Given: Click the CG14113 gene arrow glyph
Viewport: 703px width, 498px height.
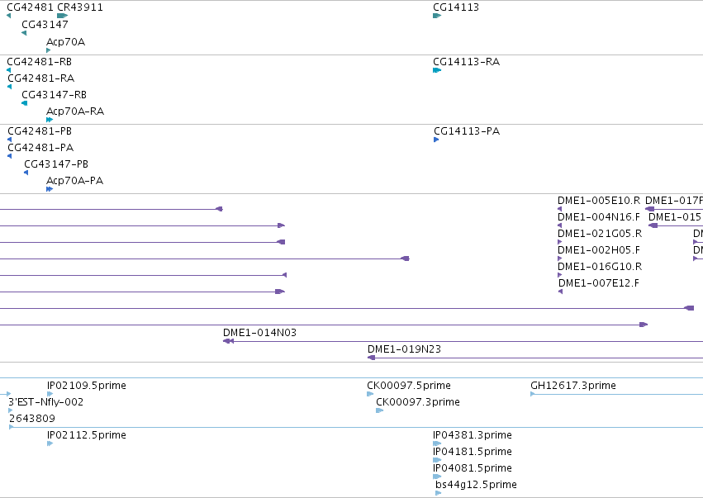Looking at the screenshot, I should (x=437, y=16).
